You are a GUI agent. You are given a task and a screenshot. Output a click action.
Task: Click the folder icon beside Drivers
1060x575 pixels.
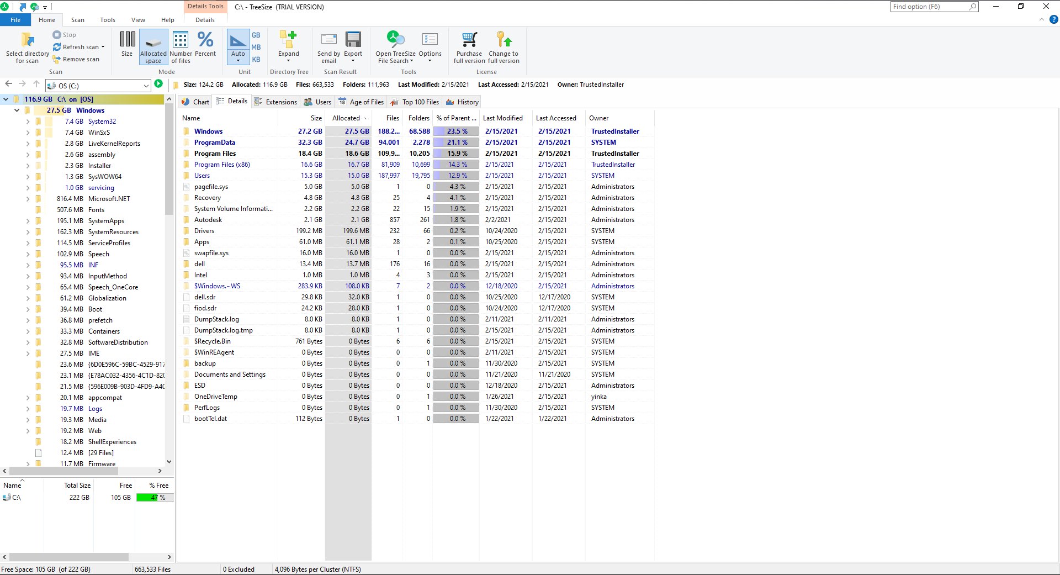point(187,231)
